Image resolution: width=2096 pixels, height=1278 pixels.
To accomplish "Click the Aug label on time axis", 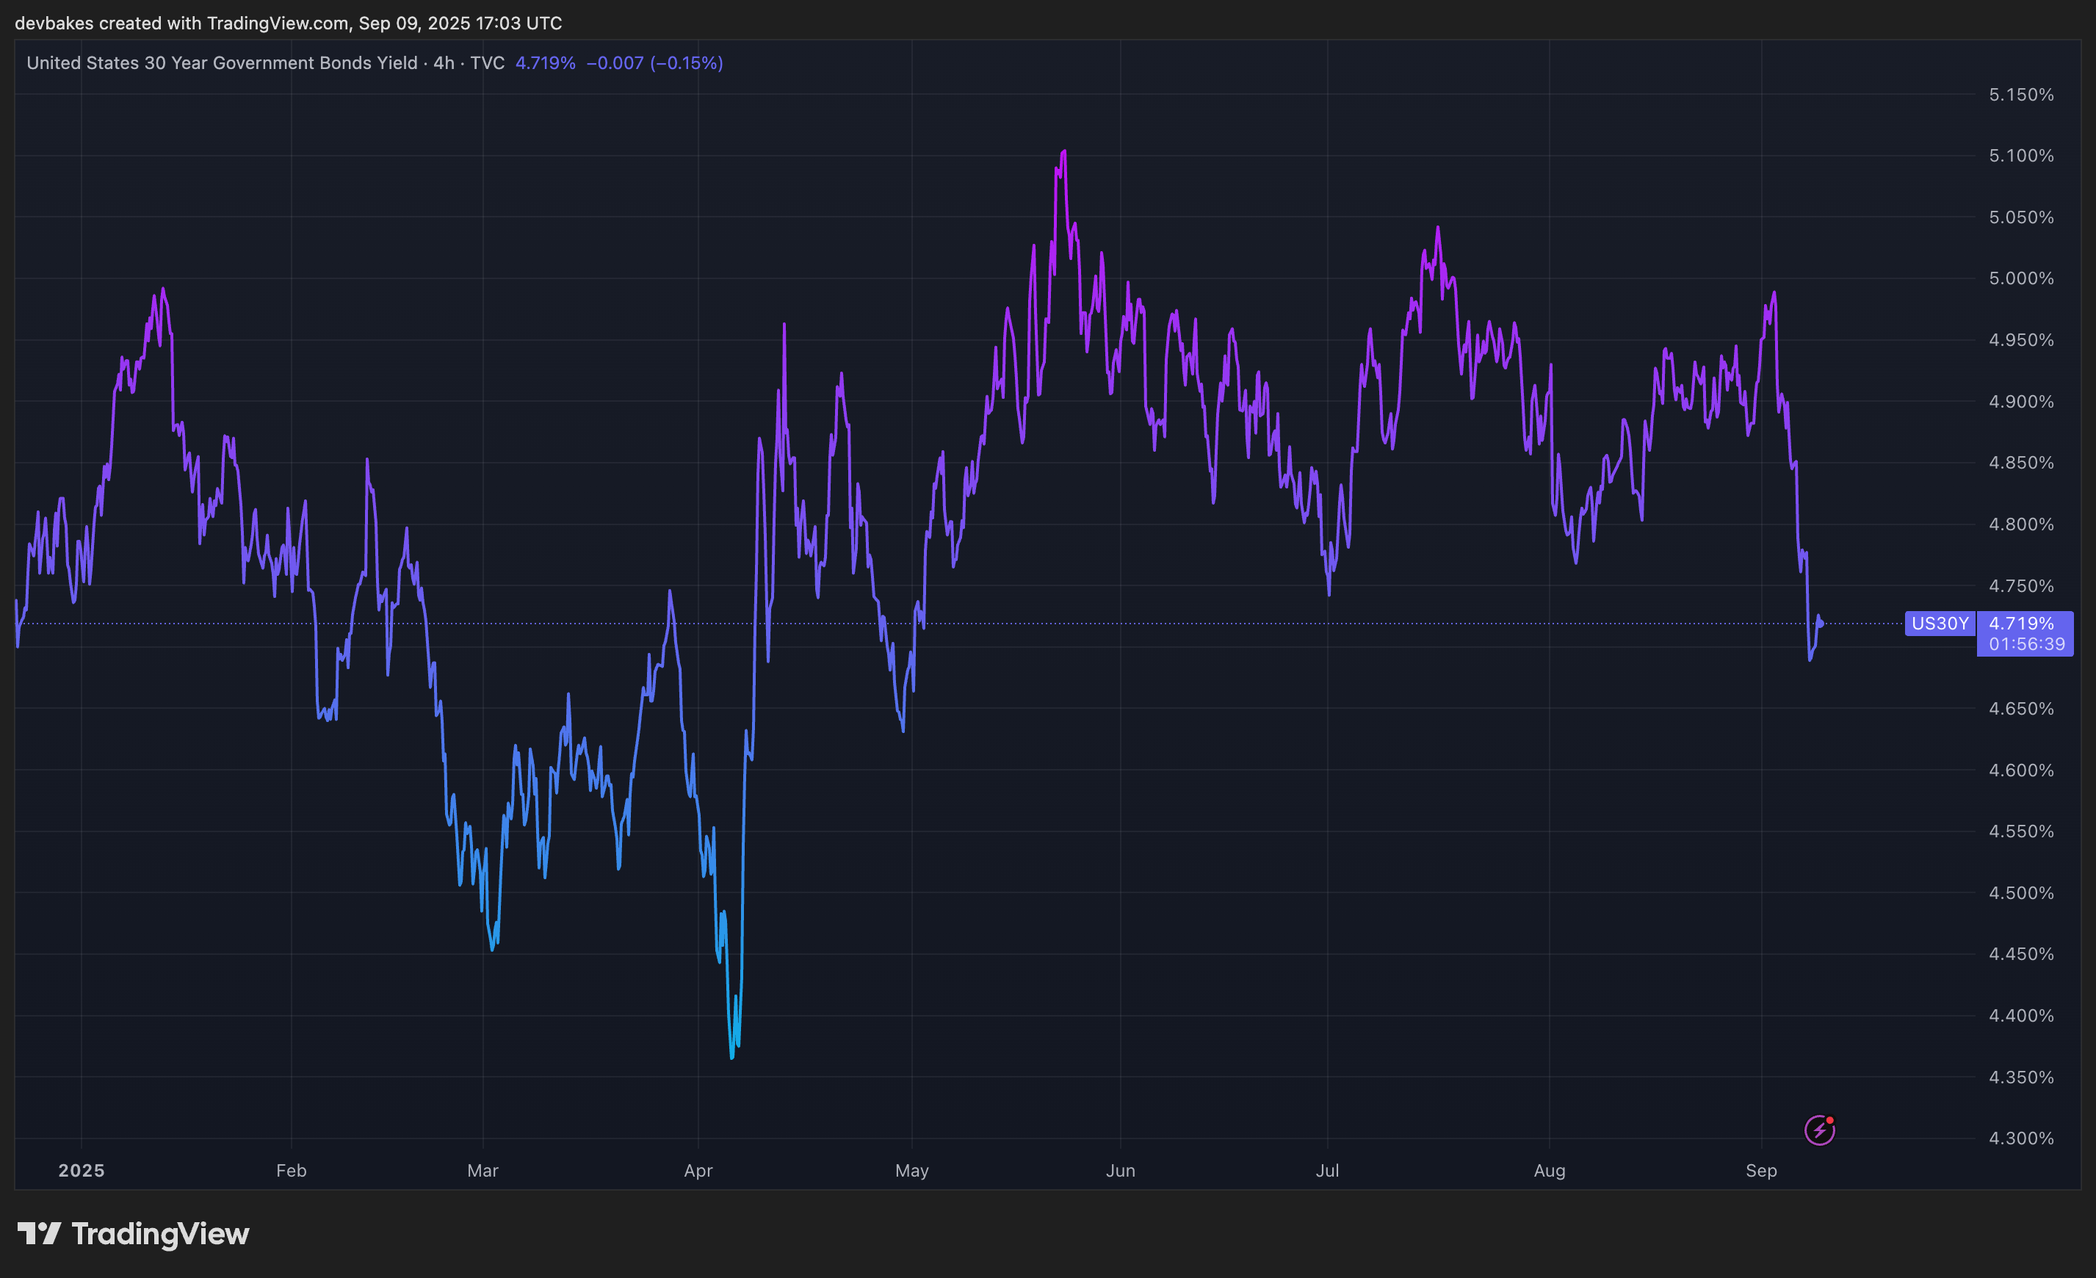I will [1549, 1170].
